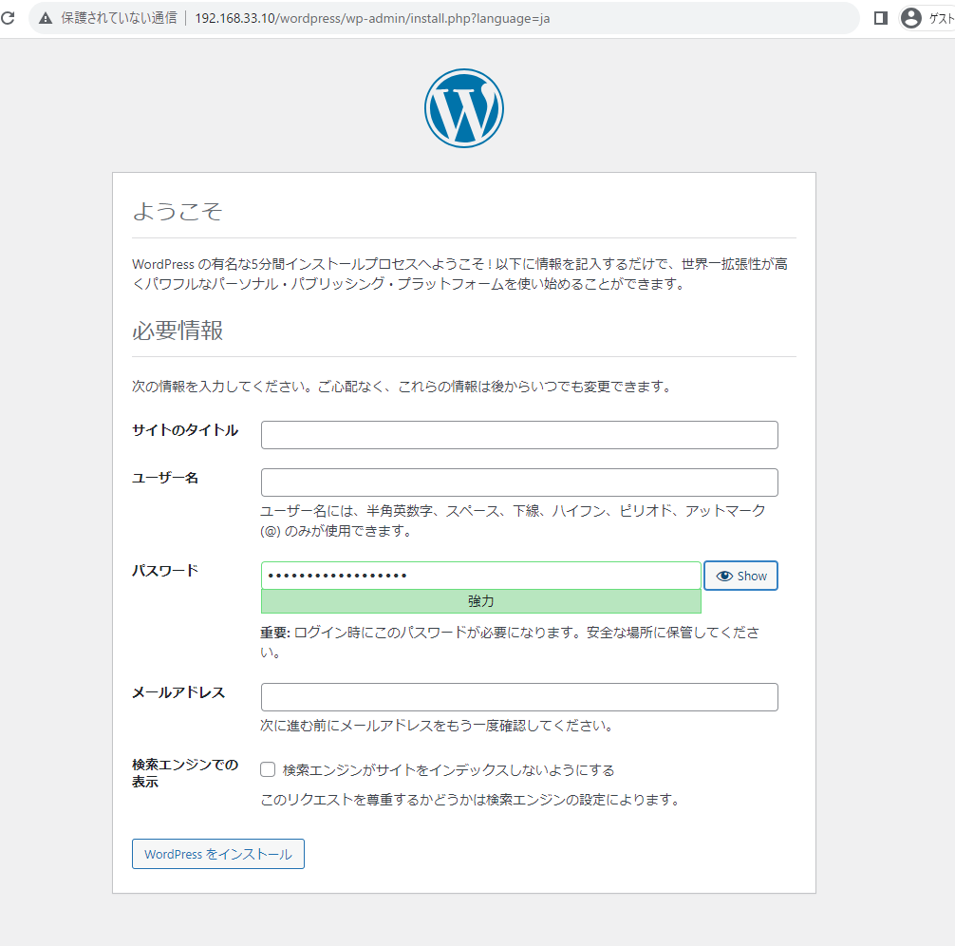Click the WordPress をインストール button
Image resolution: width=955 pixels, height=946 pixels.
(x=218, y=854)
